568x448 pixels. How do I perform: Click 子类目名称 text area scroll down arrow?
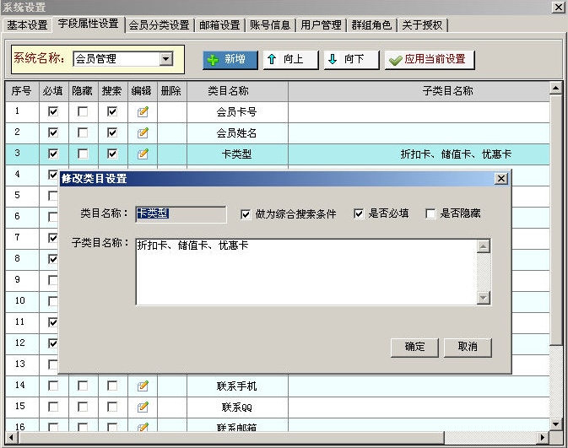point(484,298)
